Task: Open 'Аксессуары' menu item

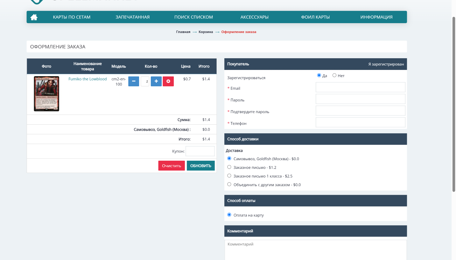Action: click(x=254, y=17)
